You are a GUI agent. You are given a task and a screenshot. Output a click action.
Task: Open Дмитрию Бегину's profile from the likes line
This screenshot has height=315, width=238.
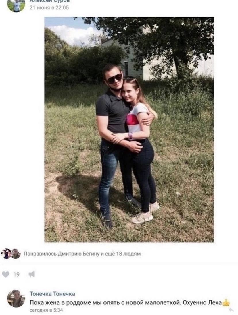click(78, 254)
